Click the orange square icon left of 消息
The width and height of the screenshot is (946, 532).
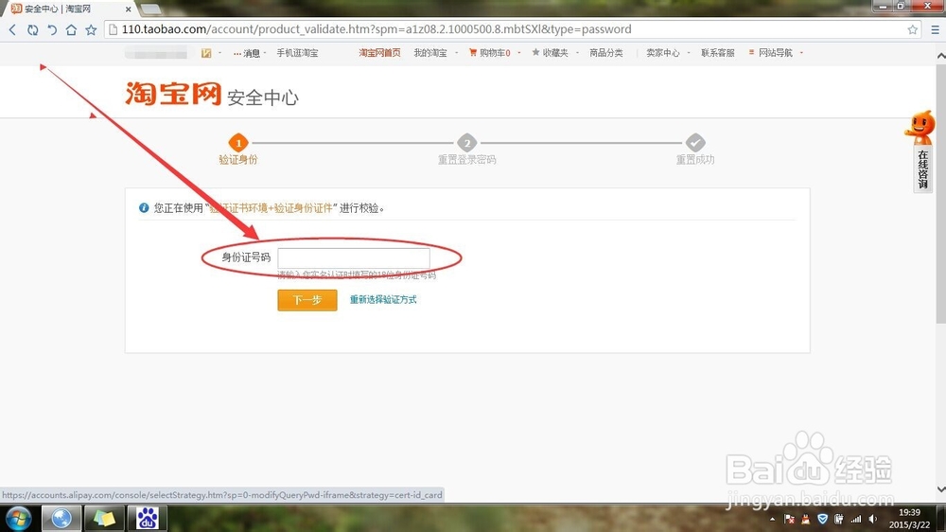coord(206,53)
